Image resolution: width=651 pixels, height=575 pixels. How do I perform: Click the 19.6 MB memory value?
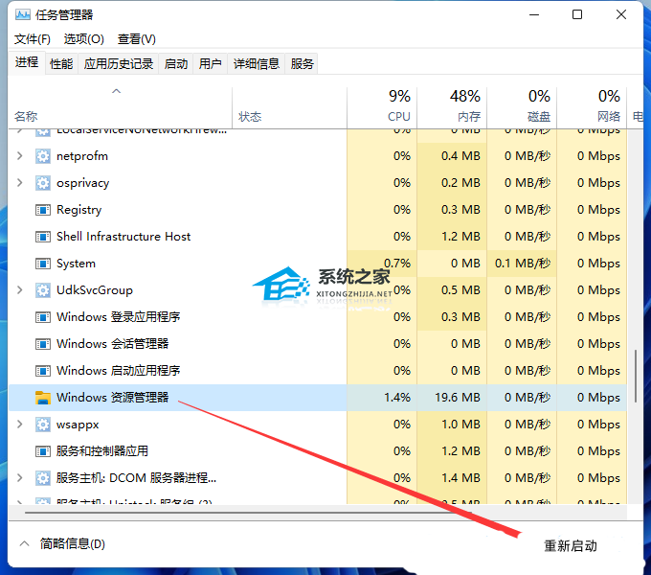(x=457, y=398)
